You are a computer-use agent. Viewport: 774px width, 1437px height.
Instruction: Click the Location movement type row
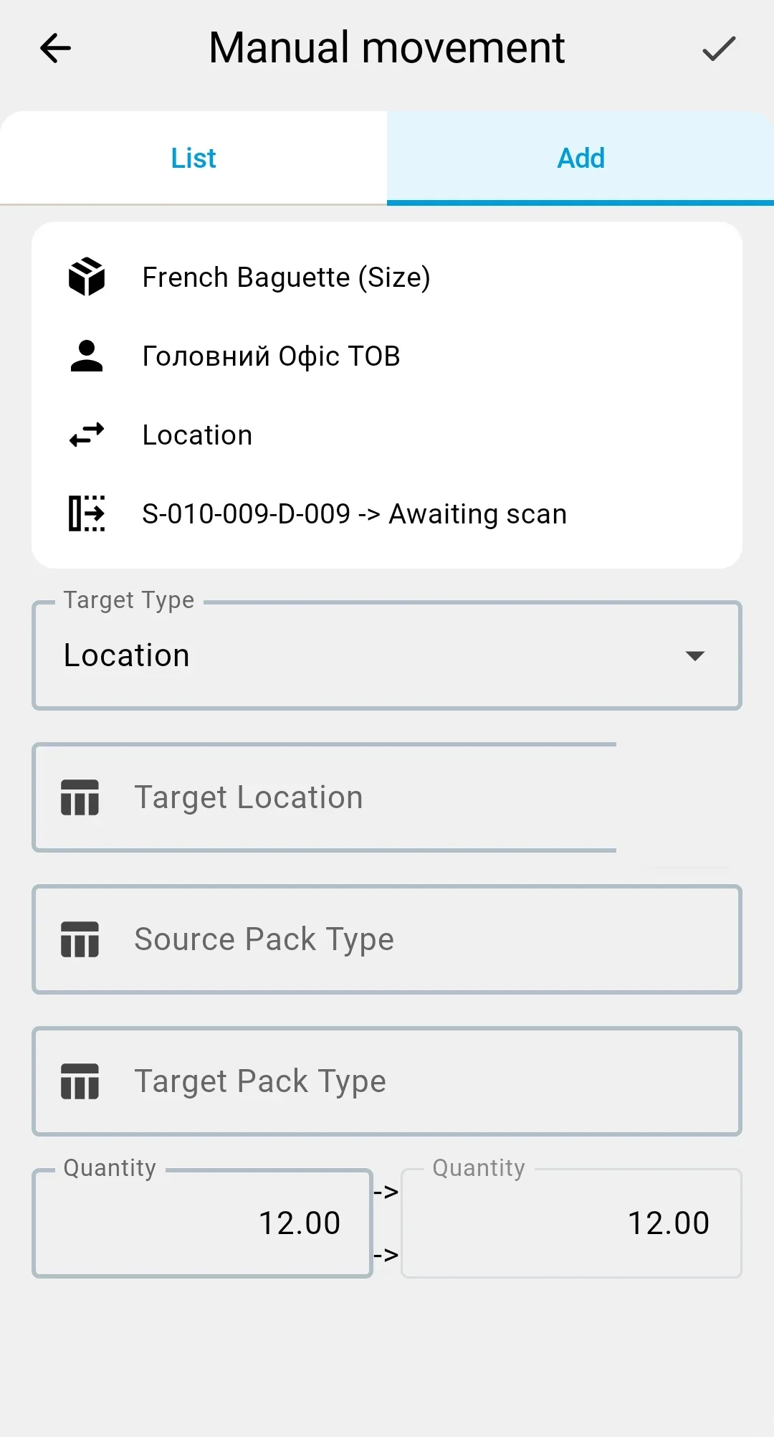pyautogui.click(x=387, y=435)
